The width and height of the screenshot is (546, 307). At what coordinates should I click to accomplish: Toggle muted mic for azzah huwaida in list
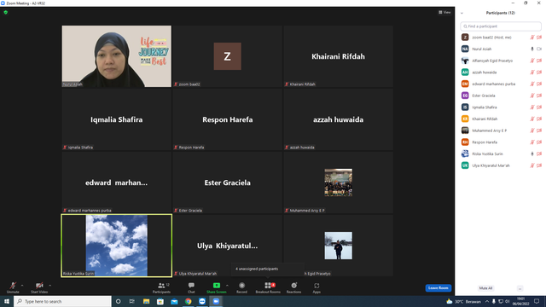point(532,72)
